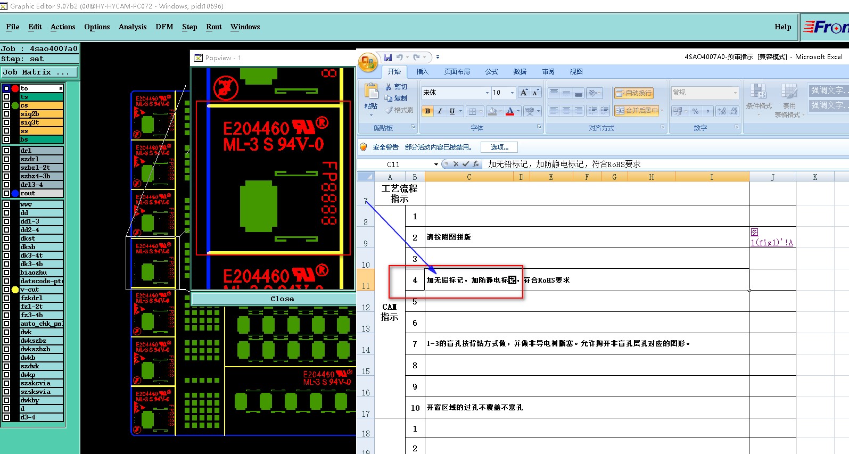Redo the action in Excel toolbar
Image resolution: width=849 pixels, height=454 pixels.
tap(416, 57)
